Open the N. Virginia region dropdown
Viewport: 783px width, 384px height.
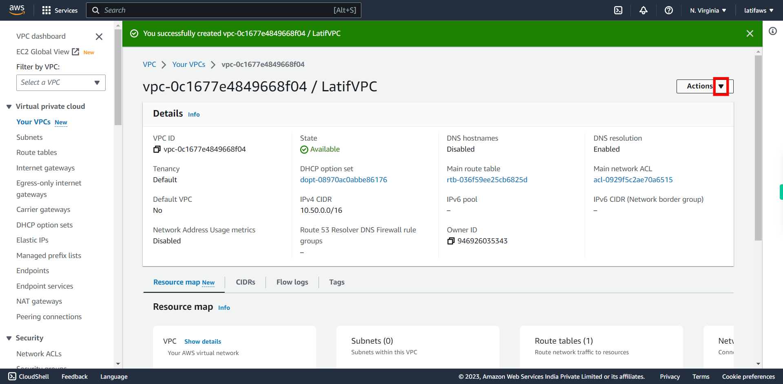pos(708,10)
